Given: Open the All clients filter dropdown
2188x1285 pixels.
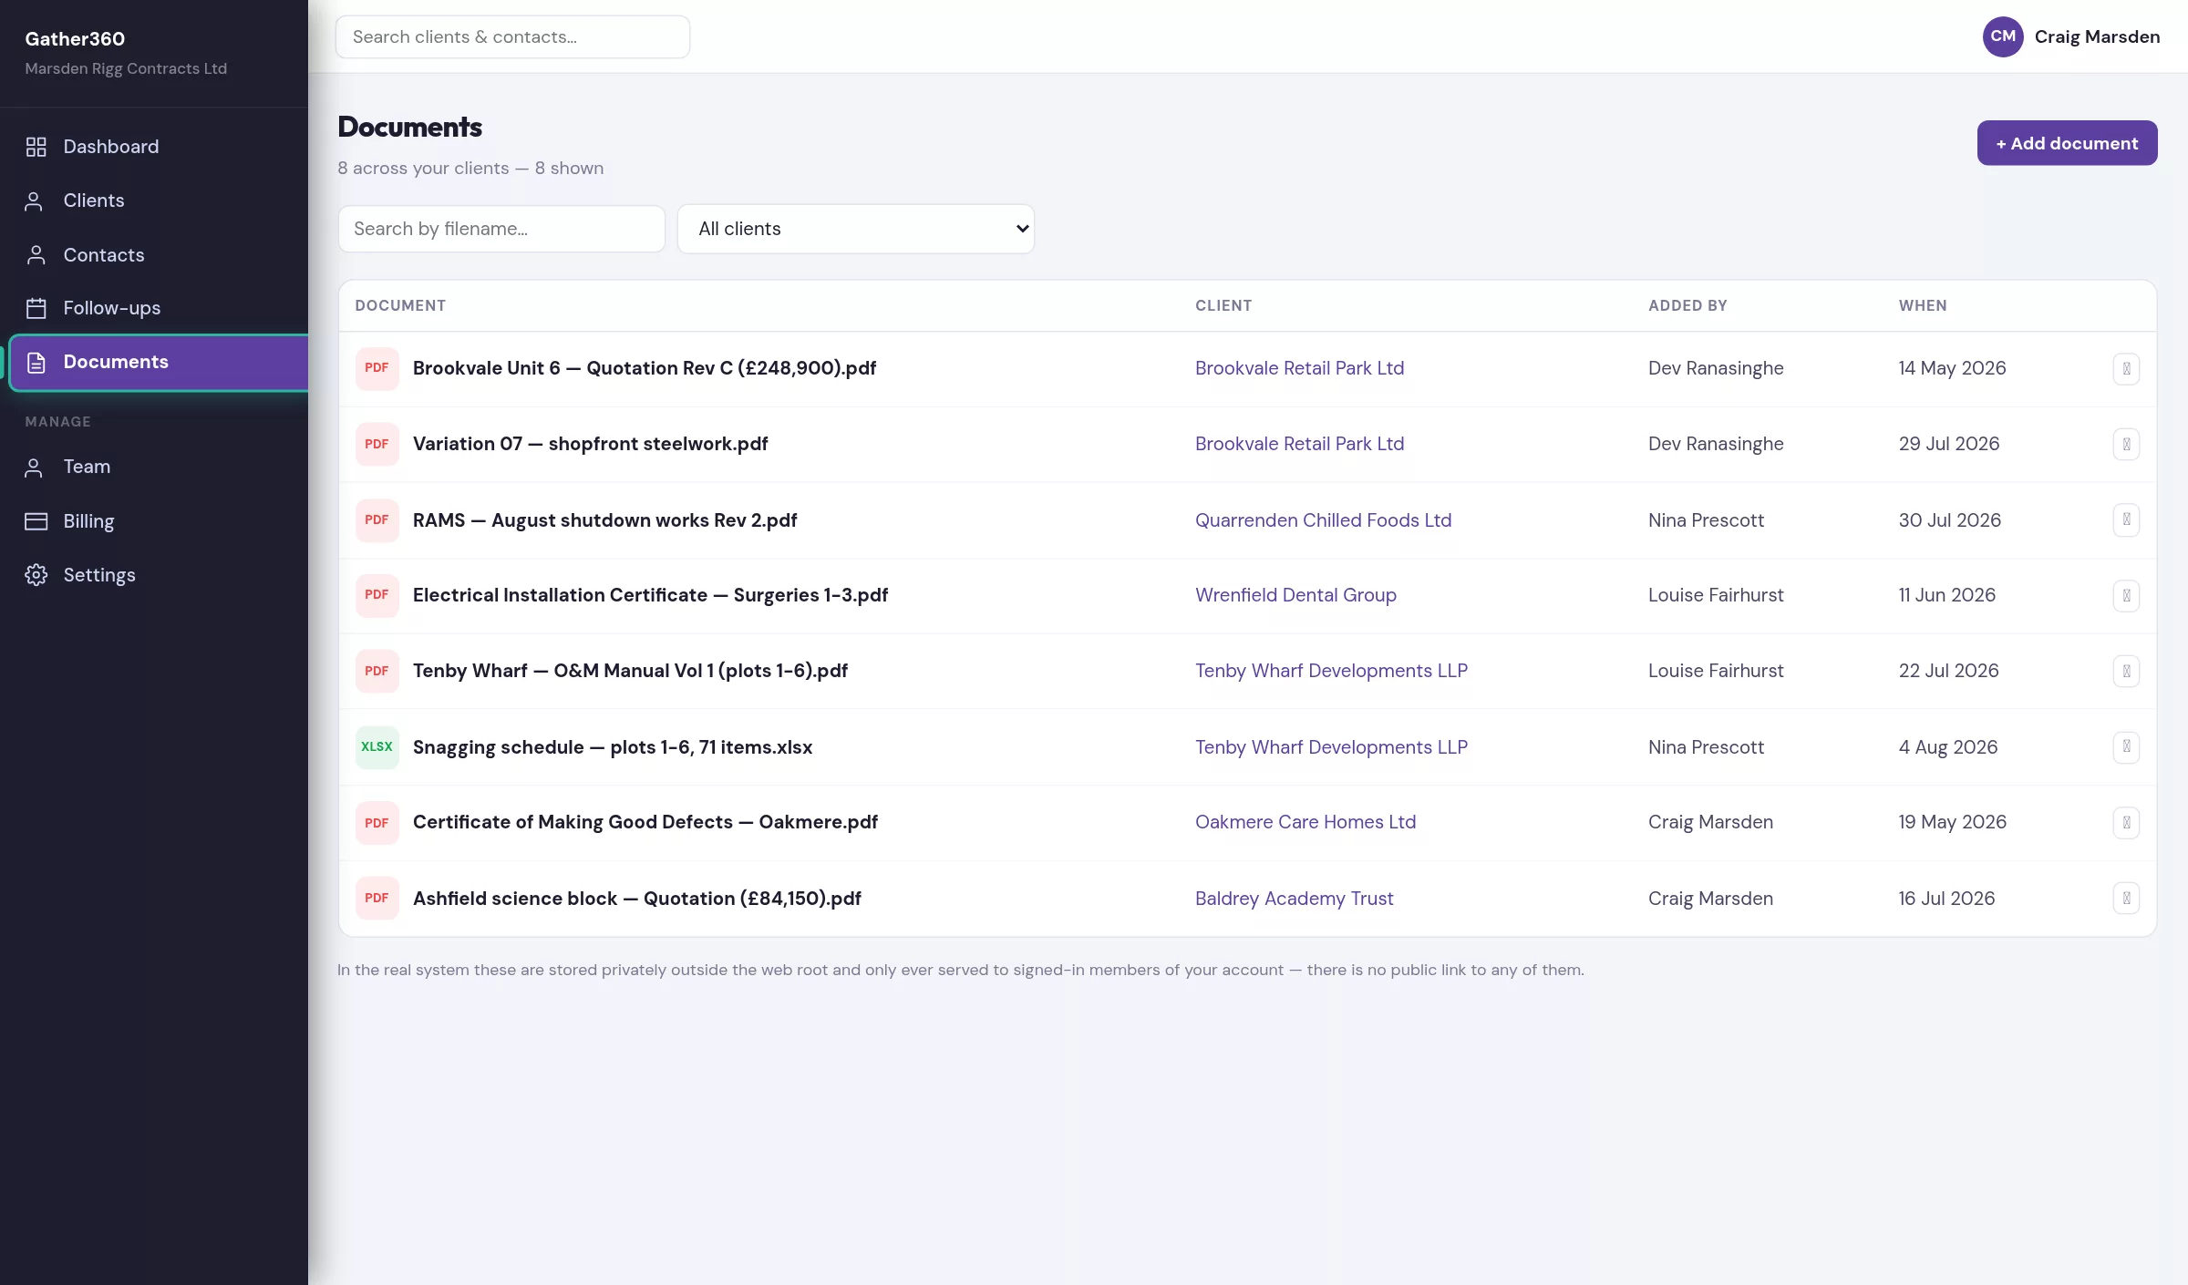Looking at the screenshot, I should point(855,229).
